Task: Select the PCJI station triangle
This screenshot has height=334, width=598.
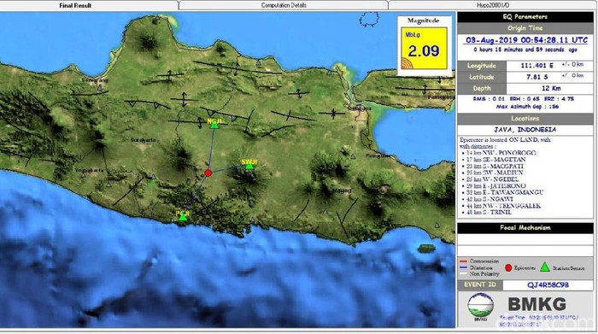Action: coord(184,217)
